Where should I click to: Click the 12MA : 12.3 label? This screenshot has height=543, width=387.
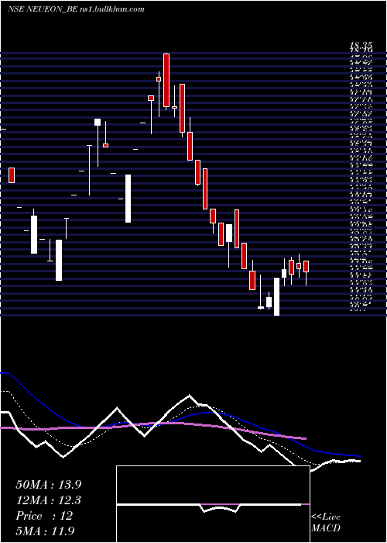pos(49,500)
